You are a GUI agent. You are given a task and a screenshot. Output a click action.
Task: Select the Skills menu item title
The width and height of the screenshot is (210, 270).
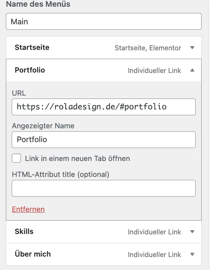(24, 231)
